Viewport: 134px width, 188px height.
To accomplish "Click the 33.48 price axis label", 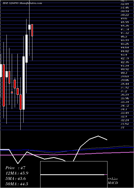I will [125, 113].
